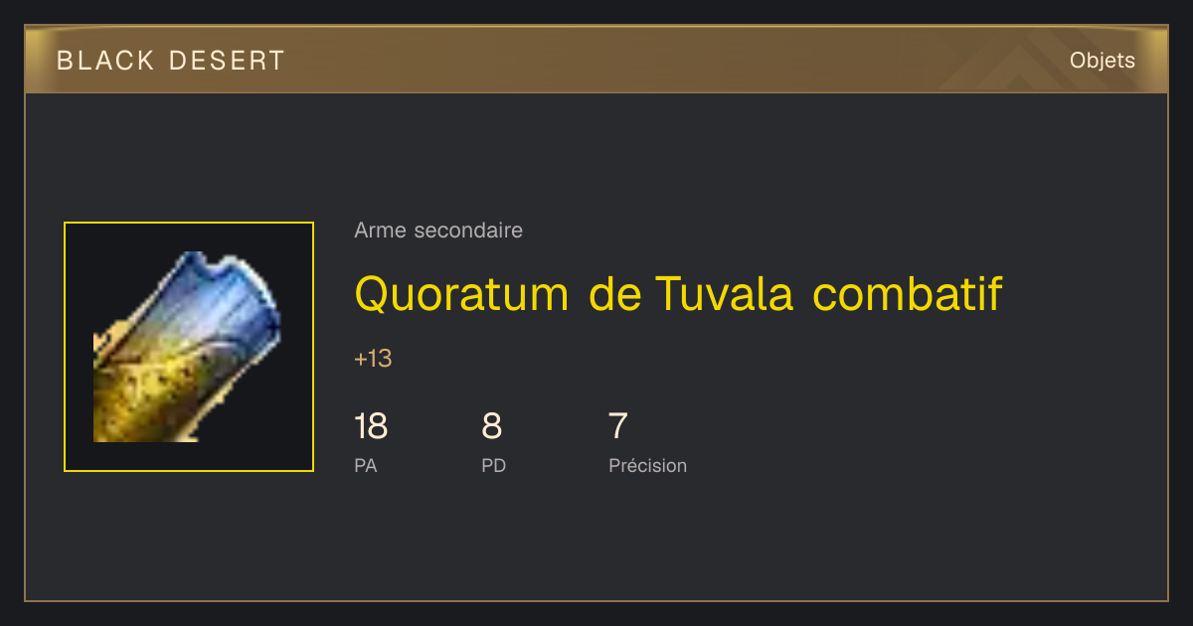This screenshot has width=1193, height=626.
Task: Click the BLACK DESERT title
Action: coord(171,61)
